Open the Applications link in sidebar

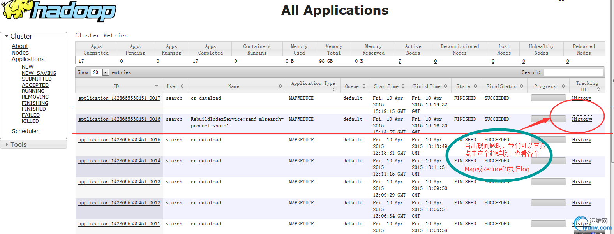[x=28, y=59]
